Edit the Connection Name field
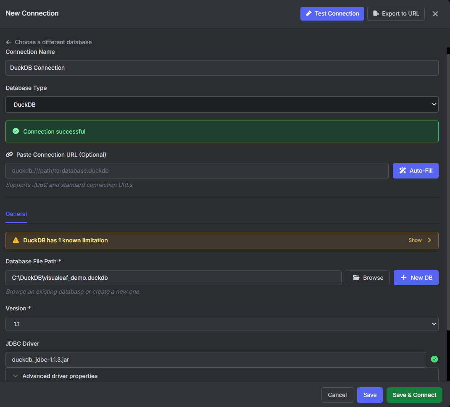Viewport: 450px width, 407px height. [x=222, y=68]
